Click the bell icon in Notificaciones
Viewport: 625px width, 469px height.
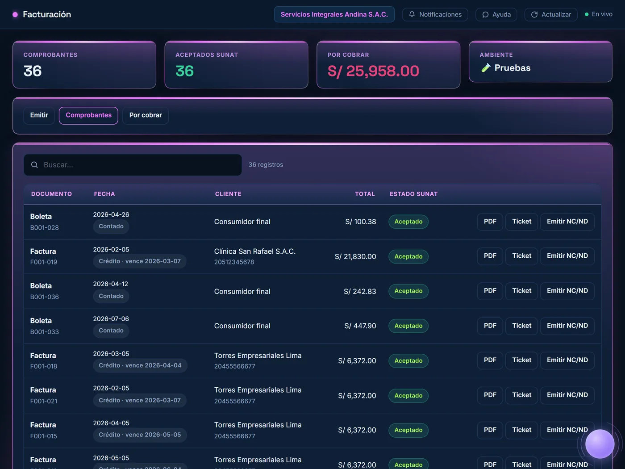pyautogui.click(x=412, y=14)
